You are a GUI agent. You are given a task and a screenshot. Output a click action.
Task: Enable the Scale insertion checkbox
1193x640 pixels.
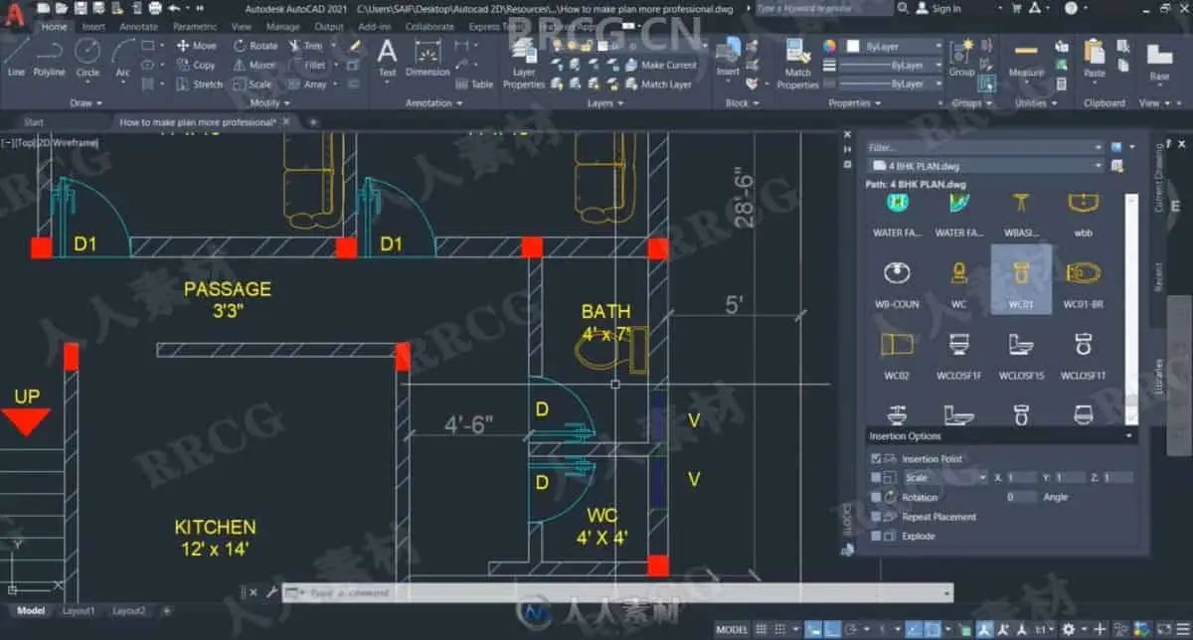point(876,478)
